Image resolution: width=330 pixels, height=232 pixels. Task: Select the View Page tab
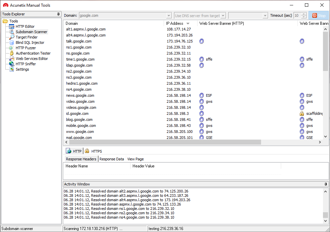point(136,159)
